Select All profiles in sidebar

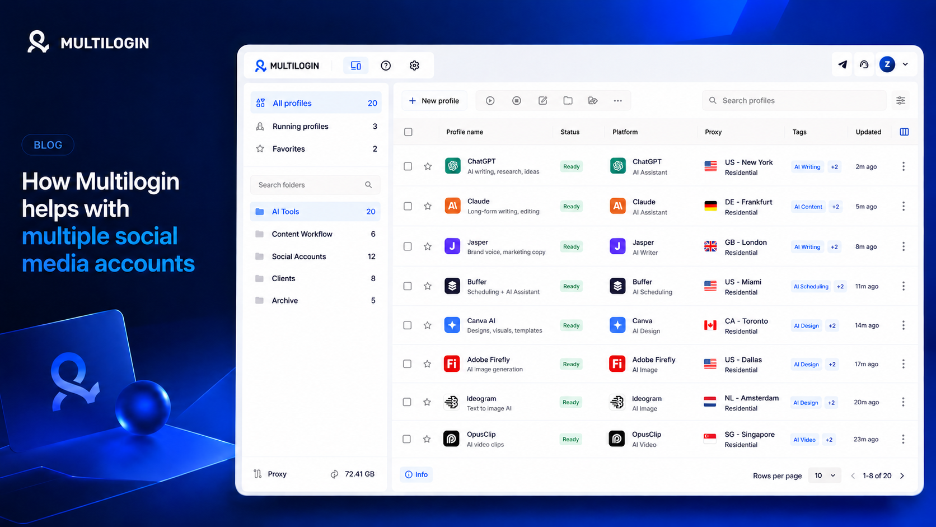[316, 103]
